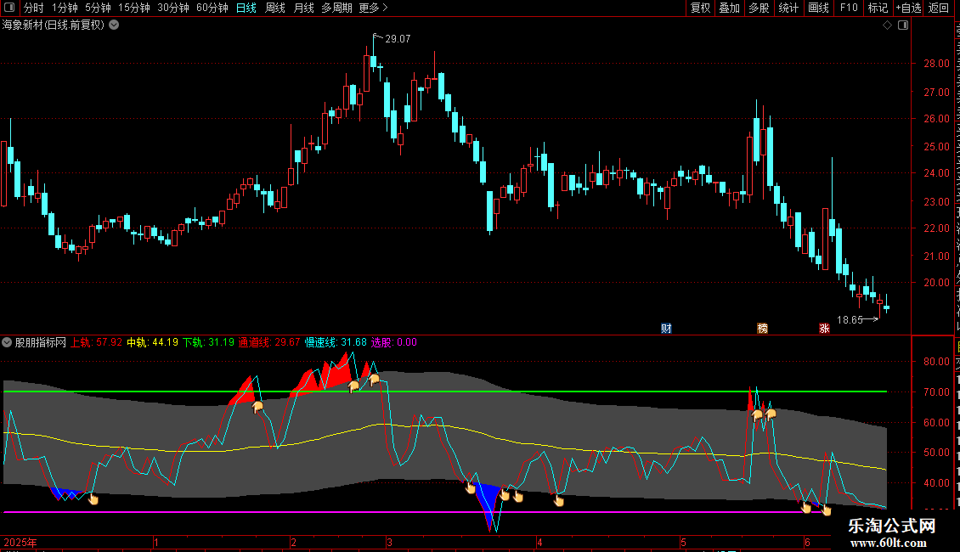
Task: Add stock via +自选 button
Action: coord(908,8)
